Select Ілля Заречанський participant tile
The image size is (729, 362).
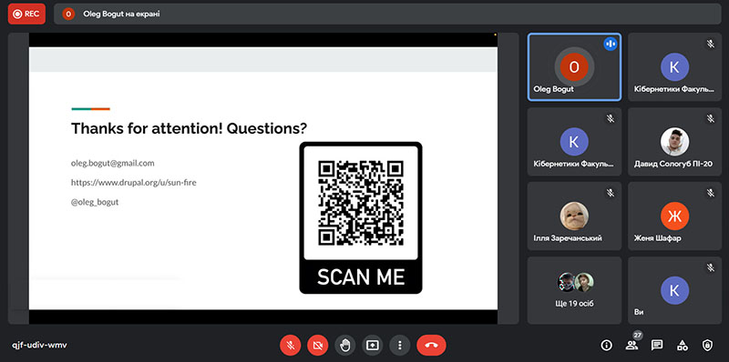pos(574,216)
